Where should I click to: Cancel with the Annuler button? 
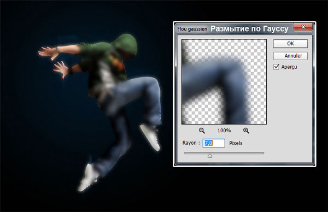click(290, 56)
